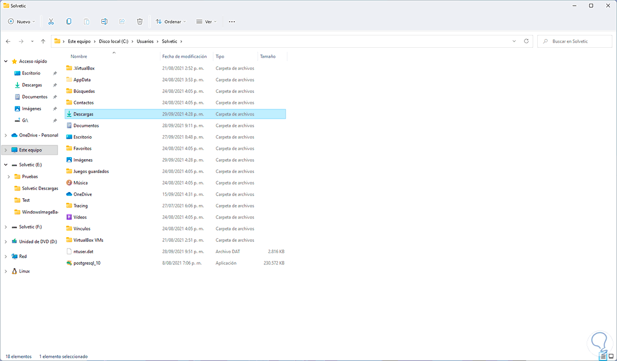
Task: Expand the Este equipo tree node
Action: point(6,150)
